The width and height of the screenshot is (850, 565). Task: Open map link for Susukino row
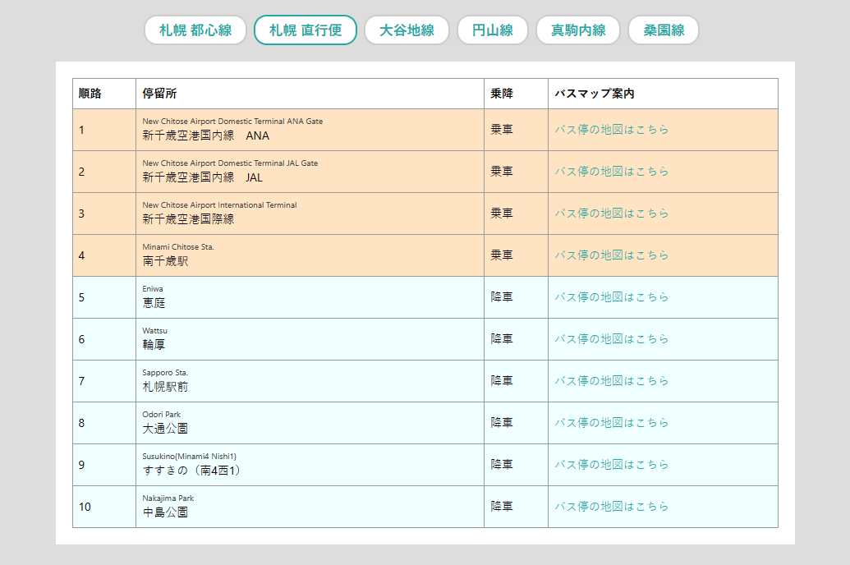coord(611,465)
